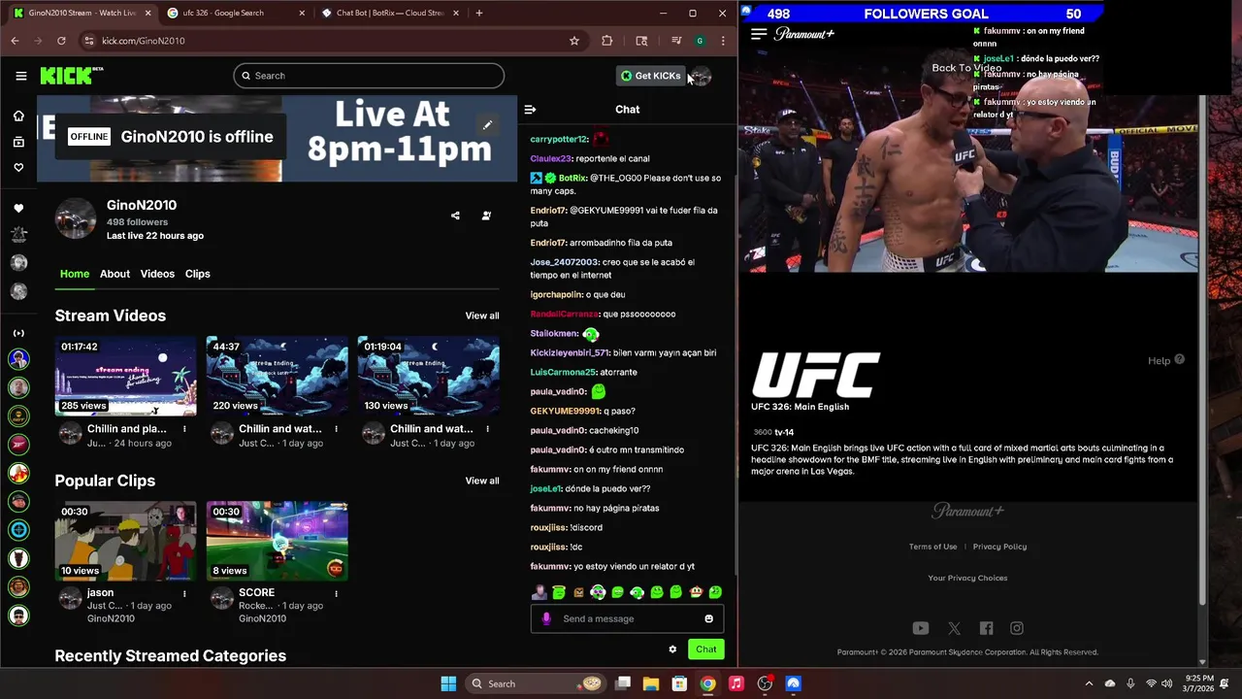Open options for first Chillin and pla... video
The width and height of the screenshot is (1242, 699).
tap(184, 428)
